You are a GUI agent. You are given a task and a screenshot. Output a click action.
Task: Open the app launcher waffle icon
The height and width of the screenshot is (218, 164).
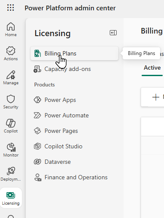[x=11, y=8]
